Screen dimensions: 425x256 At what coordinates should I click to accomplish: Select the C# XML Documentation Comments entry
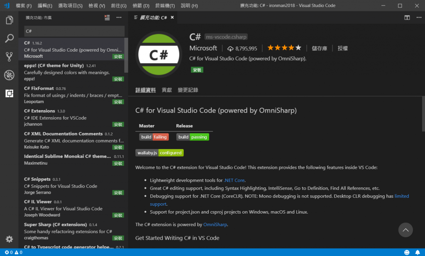[x=73, y=140]
